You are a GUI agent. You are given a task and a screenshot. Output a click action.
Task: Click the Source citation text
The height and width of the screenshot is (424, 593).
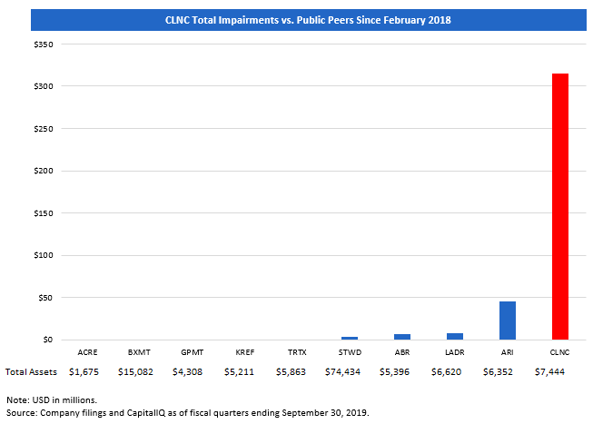click(x=187, y=413)
